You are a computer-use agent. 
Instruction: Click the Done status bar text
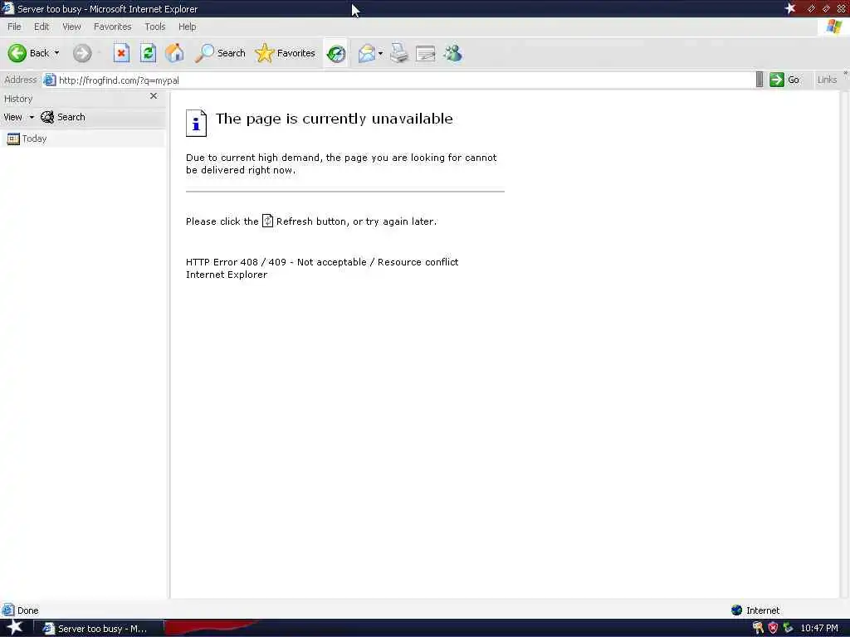pyautogui.click(x=27, y=610)
